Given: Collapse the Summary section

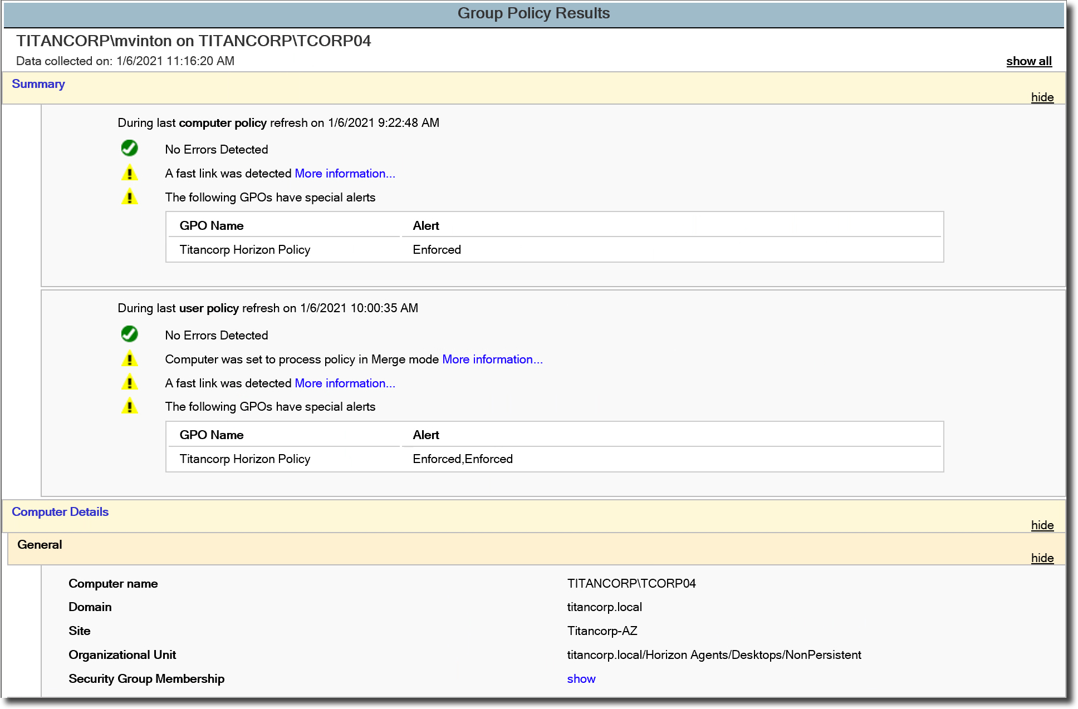Looking at the screenshot, I should 1042,96.
